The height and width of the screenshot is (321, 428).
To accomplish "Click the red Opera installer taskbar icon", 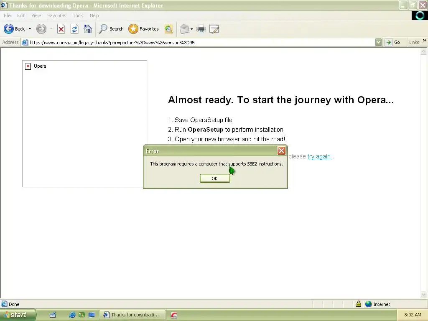I will pos(174,315).
